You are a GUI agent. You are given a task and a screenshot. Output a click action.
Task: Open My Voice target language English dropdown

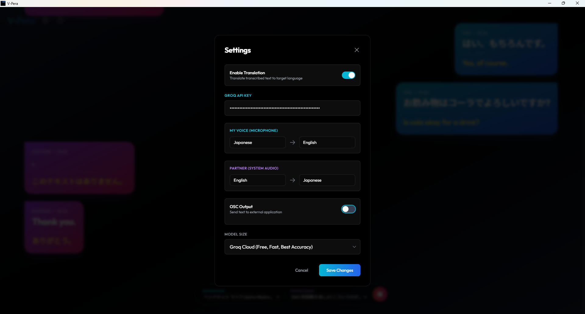327,142
